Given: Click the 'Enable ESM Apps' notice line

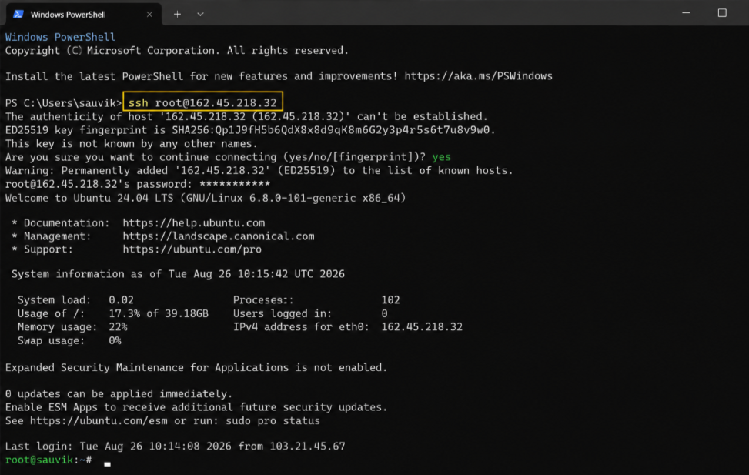Looking at the screenshot, I should [196, 407].
